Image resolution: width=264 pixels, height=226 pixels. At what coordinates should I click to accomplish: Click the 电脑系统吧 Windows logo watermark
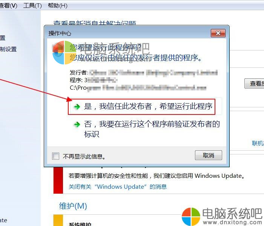point(191,217)
